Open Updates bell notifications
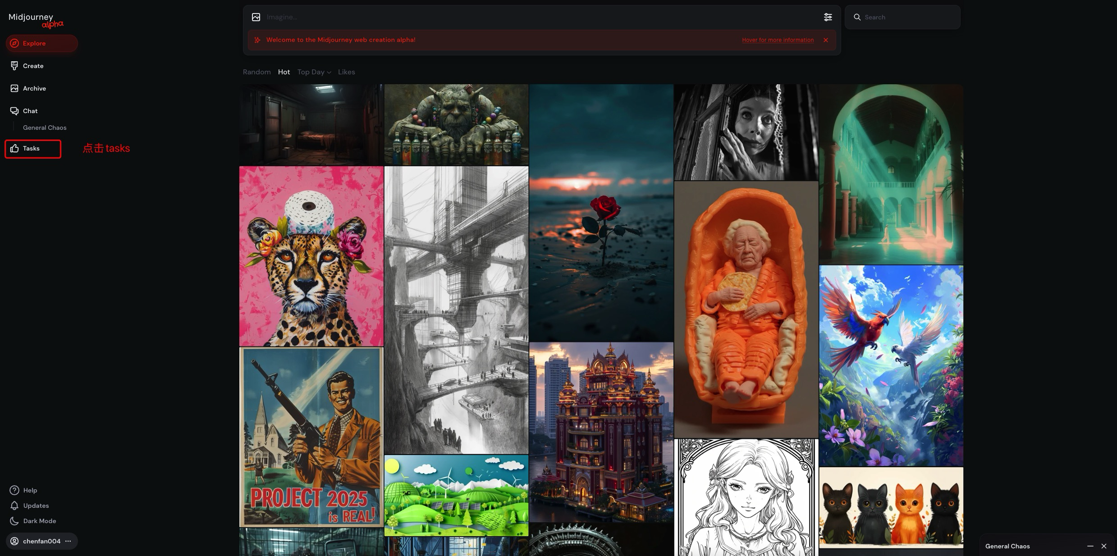Image resolution: width=1117 pixels, height=556 pixels. tap(14, 506)
